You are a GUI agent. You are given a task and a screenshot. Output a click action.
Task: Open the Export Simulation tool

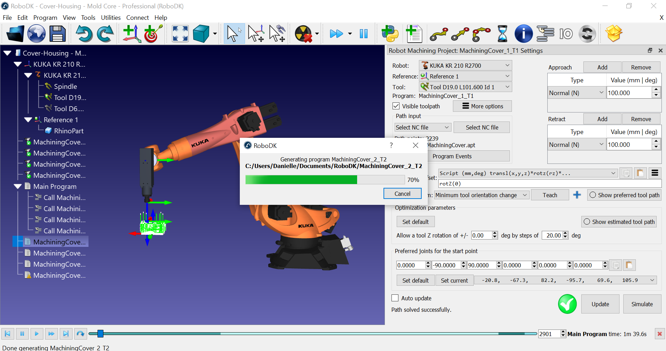click(x=613, y=34)
